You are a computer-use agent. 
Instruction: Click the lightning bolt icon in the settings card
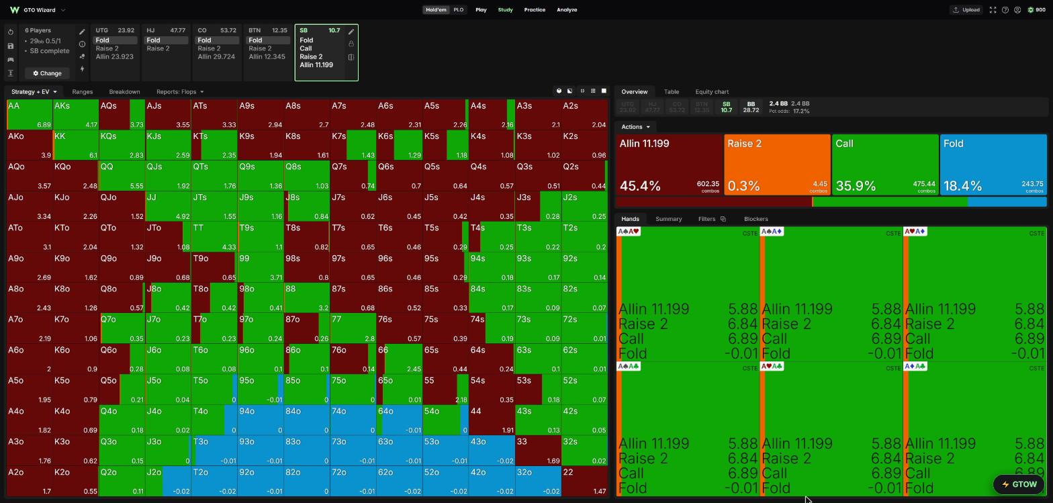pos(82,69)
